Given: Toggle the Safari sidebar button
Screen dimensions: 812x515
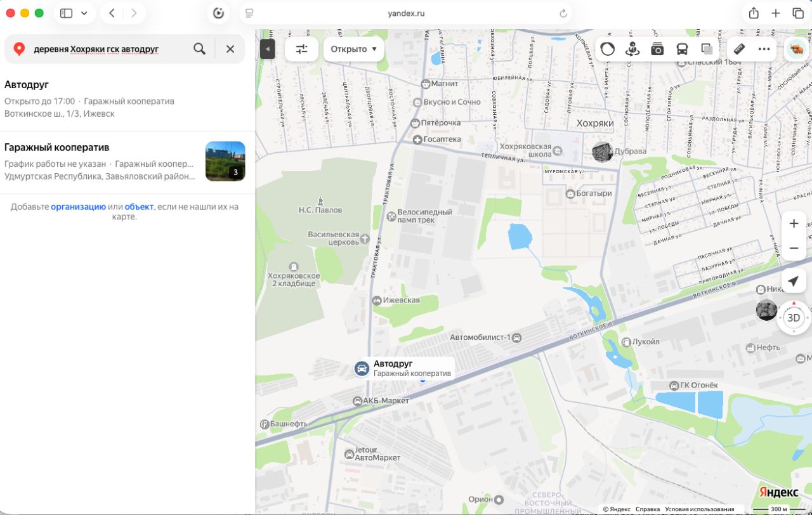Looking at the screenshot, I should click(66, 13).
